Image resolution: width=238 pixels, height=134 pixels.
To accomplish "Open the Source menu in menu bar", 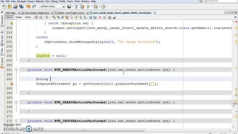I will pyautogui.click(x=31, y=1).
